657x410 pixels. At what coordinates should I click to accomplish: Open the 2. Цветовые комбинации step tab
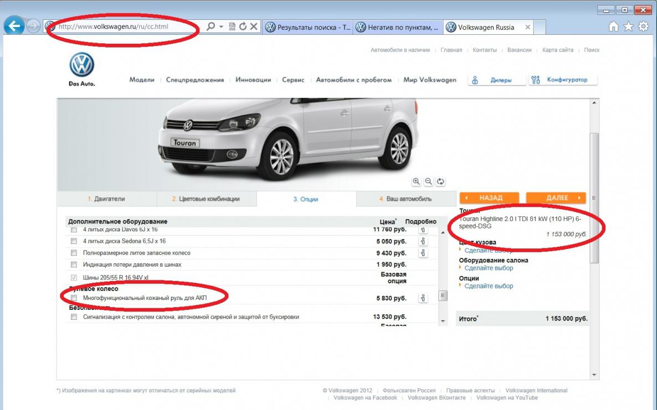click(207, 199)
